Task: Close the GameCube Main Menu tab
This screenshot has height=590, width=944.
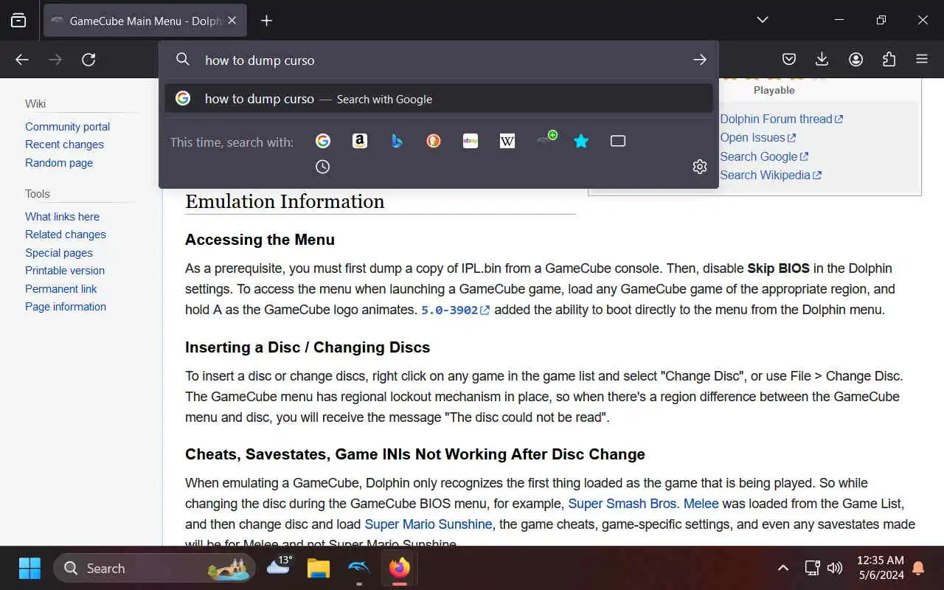Action: (x=232, y=21)
